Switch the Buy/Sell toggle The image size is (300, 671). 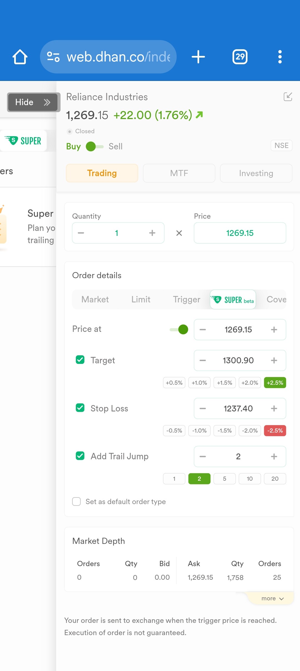pos(95,146)
